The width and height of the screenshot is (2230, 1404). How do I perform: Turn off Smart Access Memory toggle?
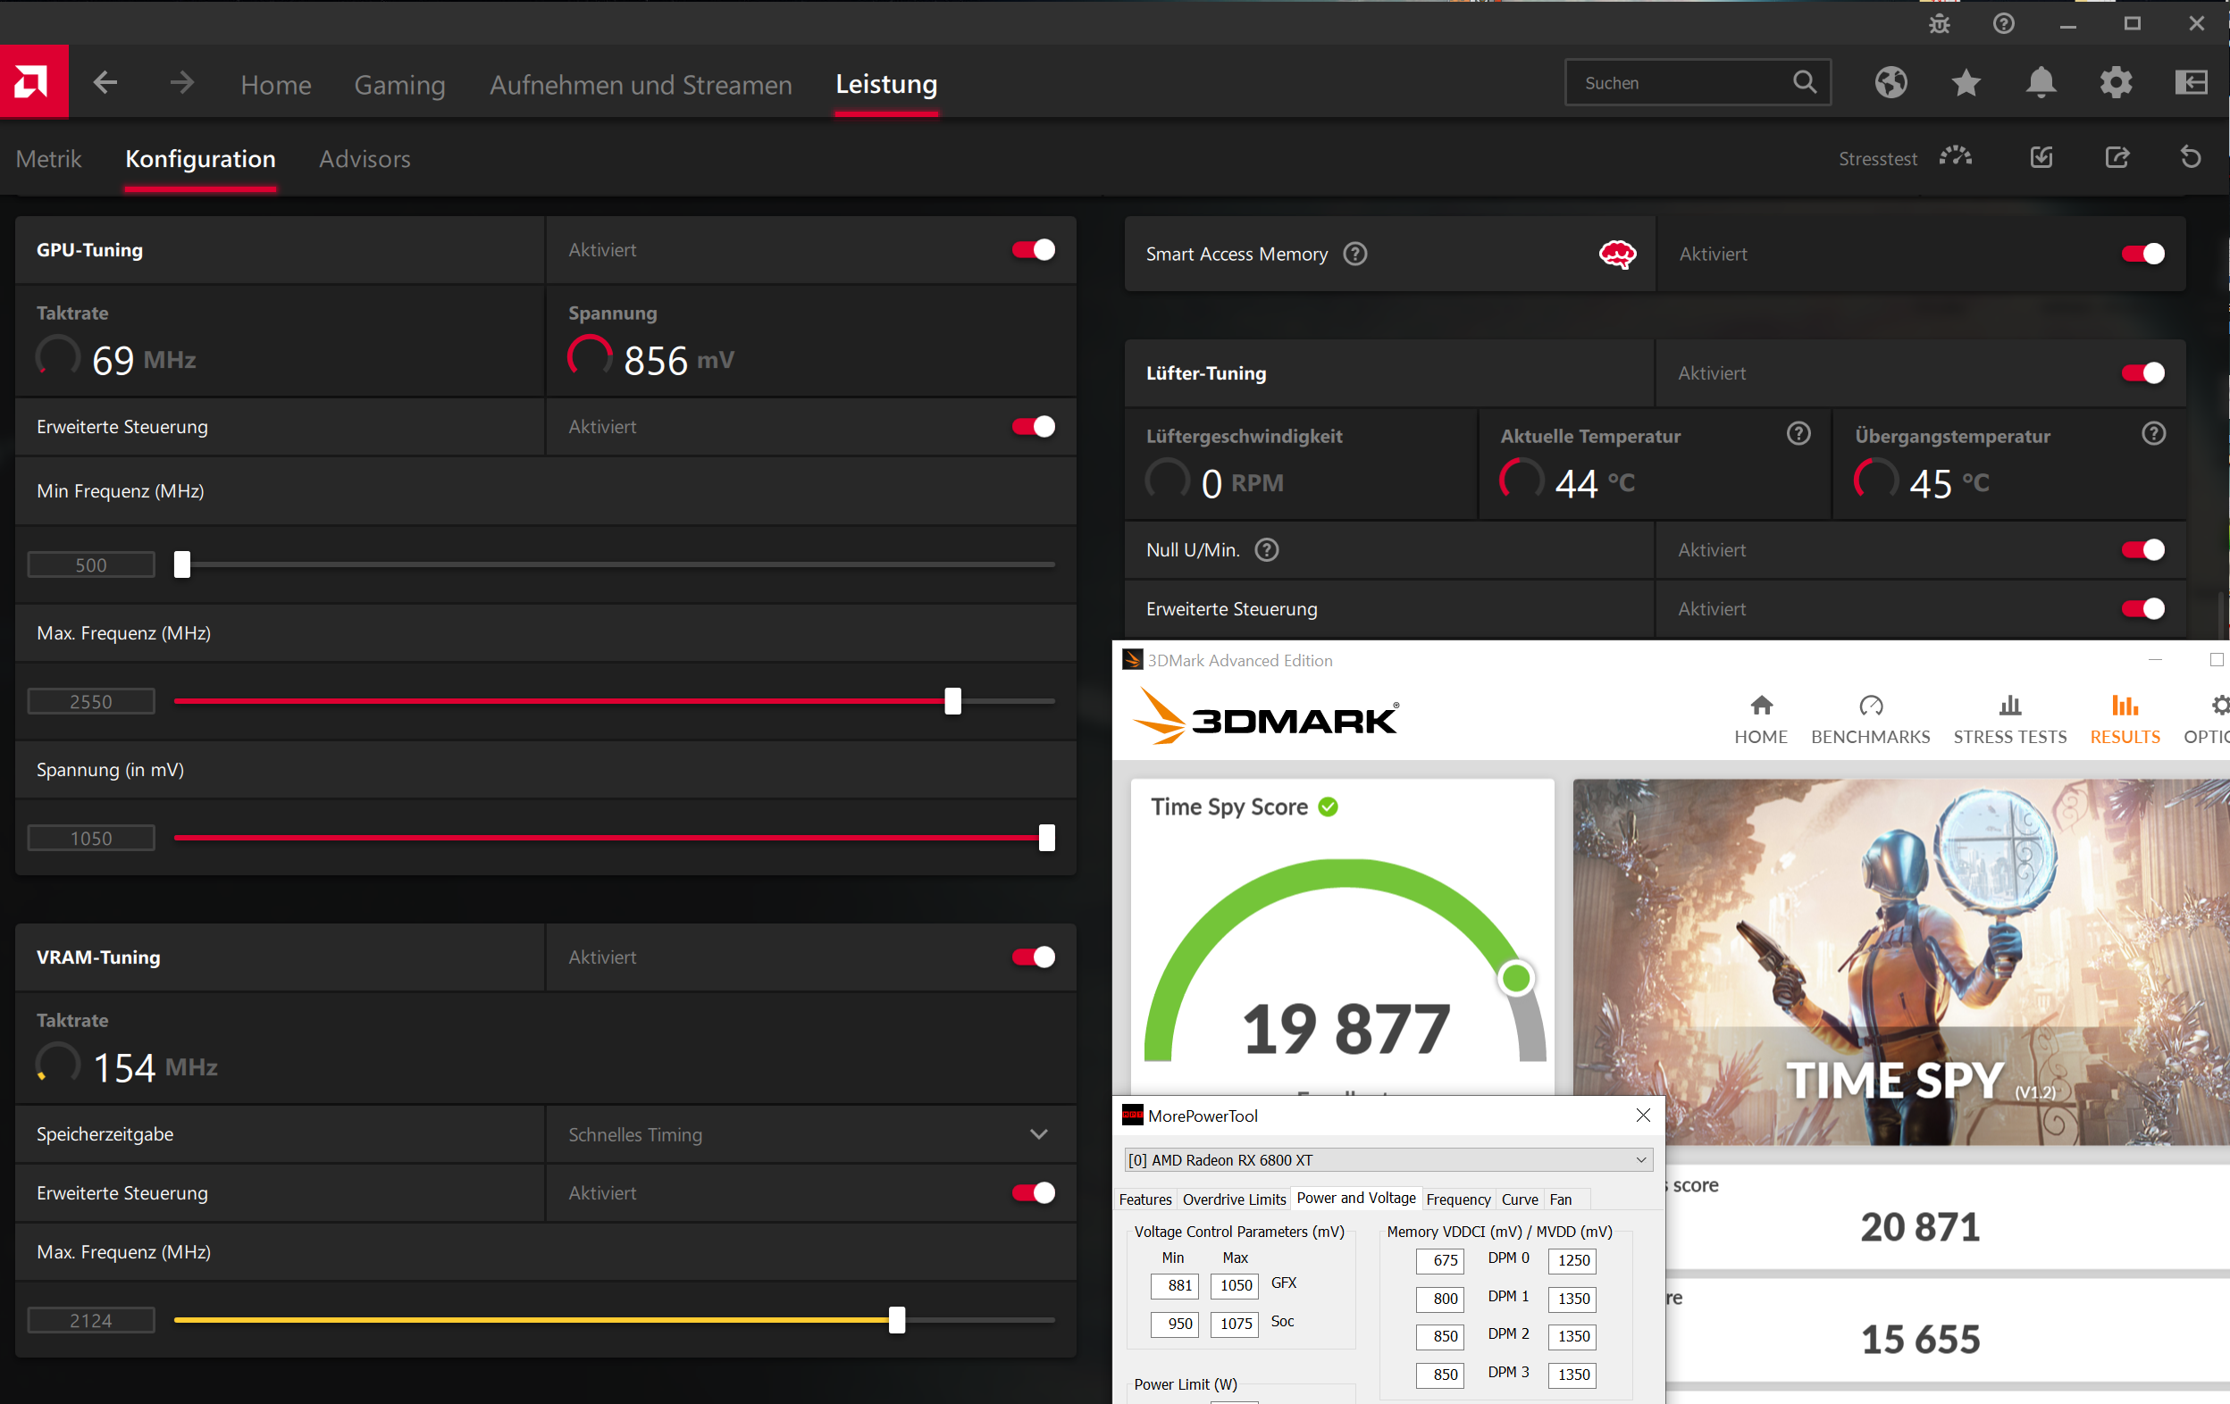(2142, 254)
